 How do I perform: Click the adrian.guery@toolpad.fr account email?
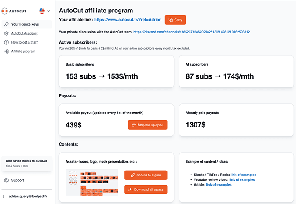(28, 196)
